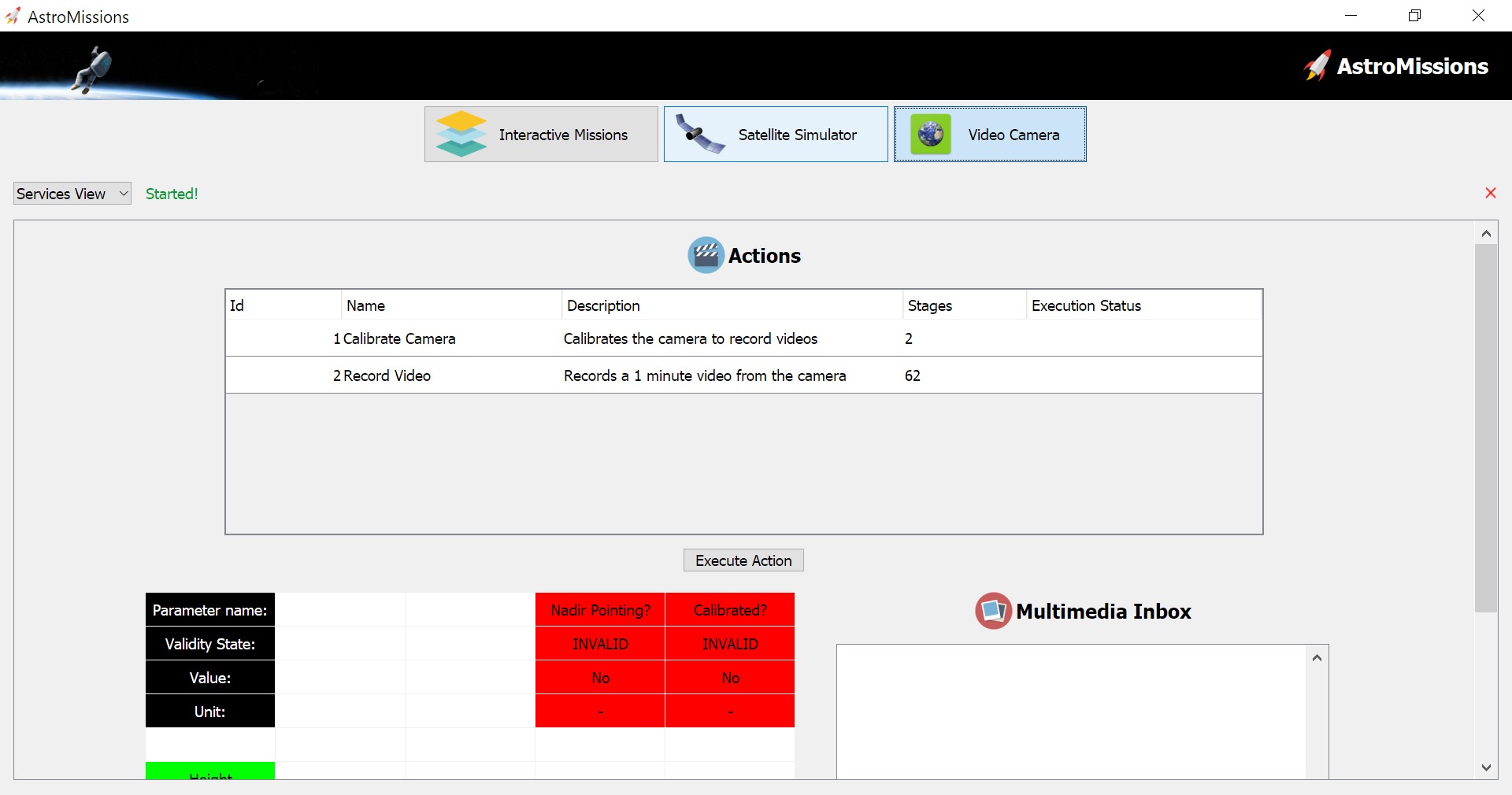Image resolution: width=1512 pixels, height=795 pixels.
Task: Click the Interactive Missions layers icon
Action: click(461, 135)
